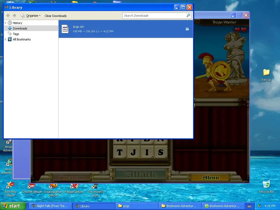
Task: Open containing folder for pcgc.iso
Action: [187, 29]
